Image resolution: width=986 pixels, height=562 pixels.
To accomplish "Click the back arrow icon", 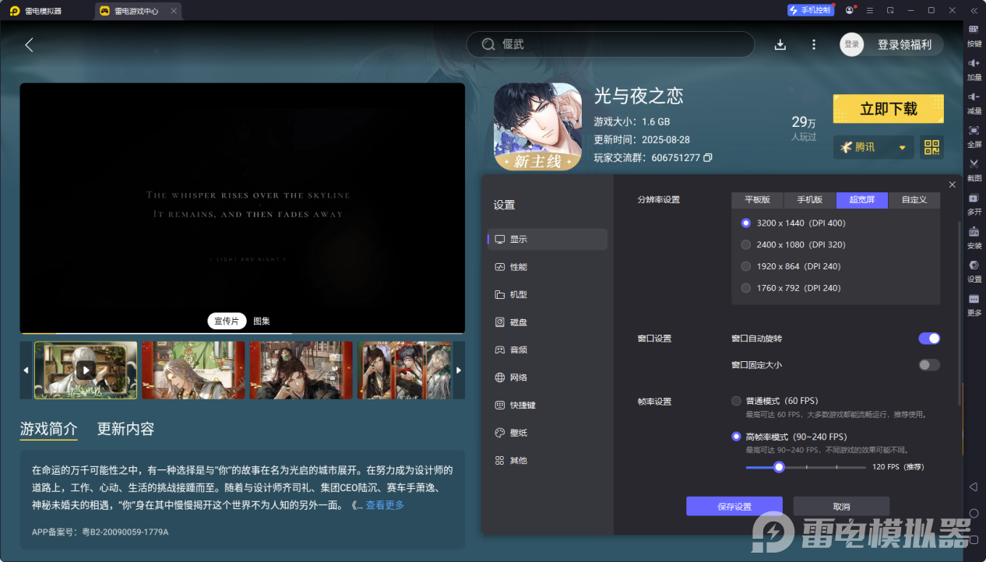I will coord(29,44).
